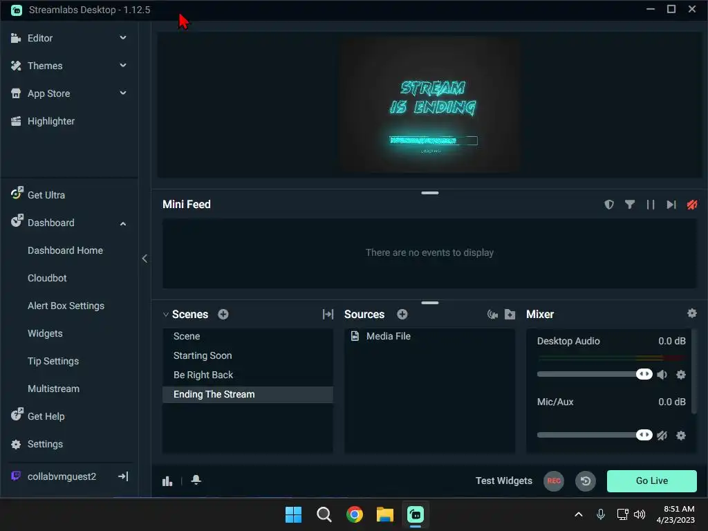Collapse the sidebar with the left arrow

145,259
